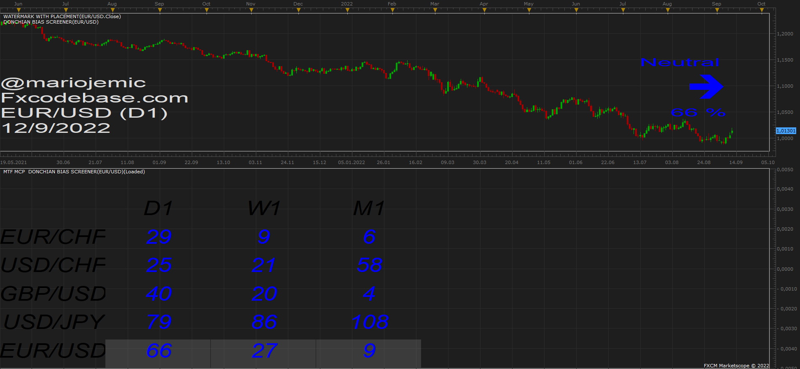Click the FXCM Marketscope © 2022 text
Viewport: 800px width, 369px height.
(x=736, y=366)
